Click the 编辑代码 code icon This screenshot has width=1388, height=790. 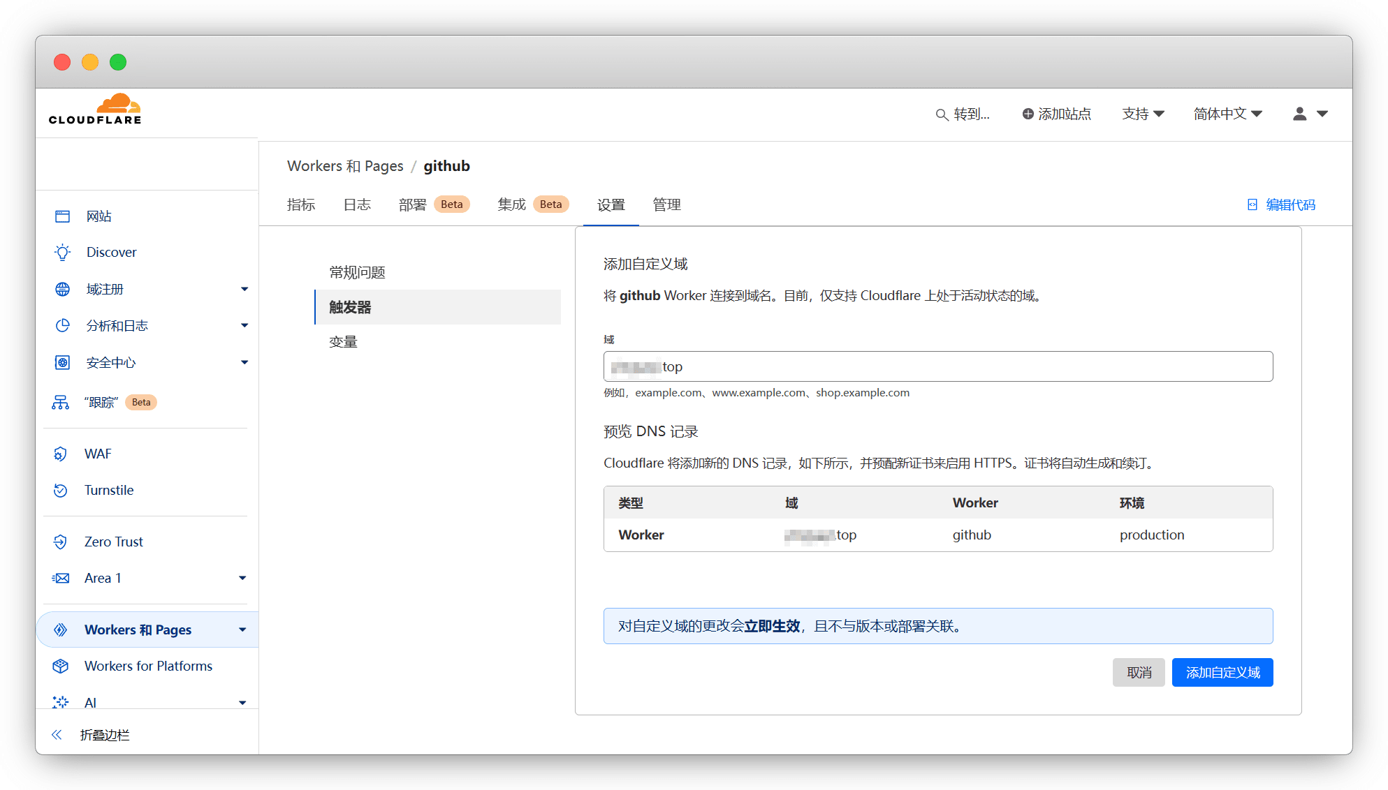click(1252, 204)
